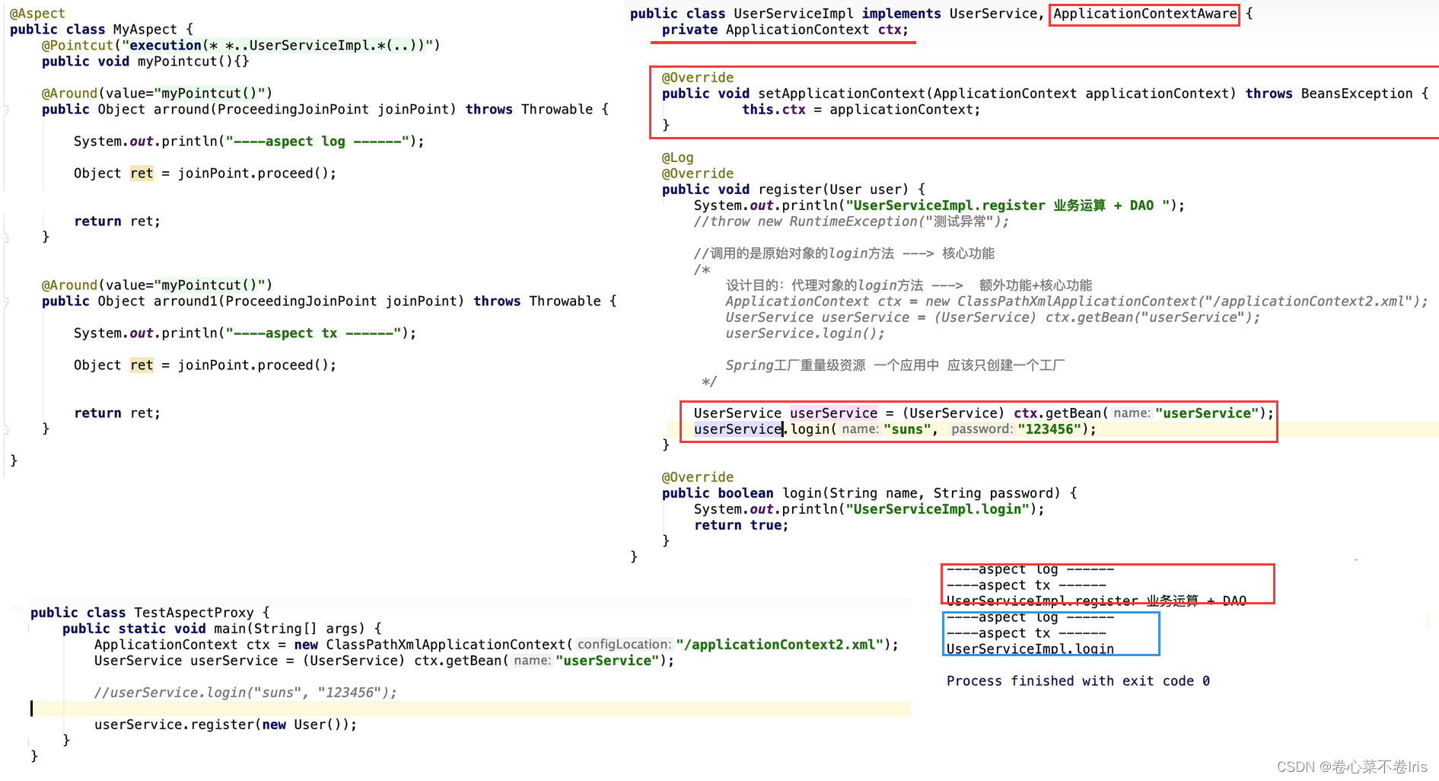Click the 'Spring工厂重量级资源' comment line
1439x781 pixels.
pos(895,365)
